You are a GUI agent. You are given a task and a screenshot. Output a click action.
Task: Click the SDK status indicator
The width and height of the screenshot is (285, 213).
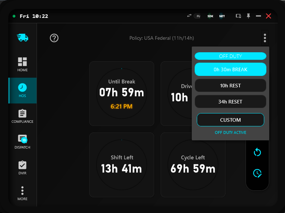coord(210,16)
